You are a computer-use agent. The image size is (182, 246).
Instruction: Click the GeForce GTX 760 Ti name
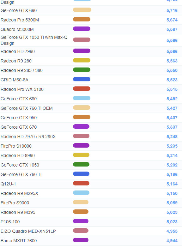(x=21, y=174)
